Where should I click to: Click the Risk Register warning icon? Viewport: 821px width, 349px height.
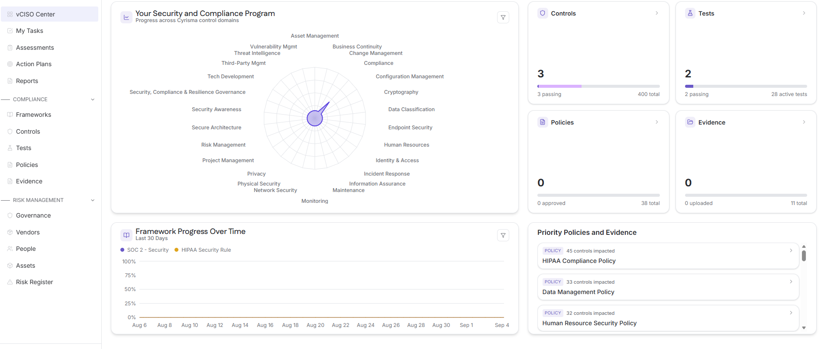click(x=10, y=282)
